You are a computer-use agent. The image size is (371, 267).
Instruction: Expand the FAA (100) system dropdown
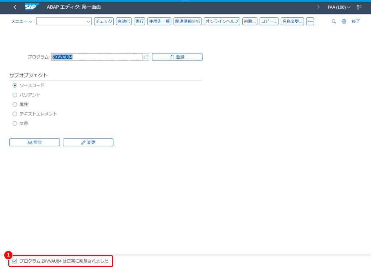(339, 7)
